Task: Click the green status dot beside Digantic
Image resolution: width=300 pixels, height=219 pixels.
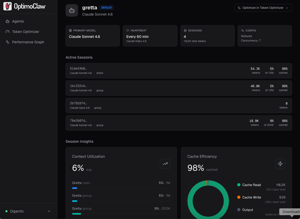Action: coord(6,211)
